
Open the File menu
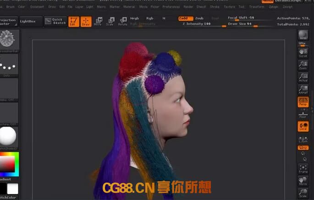pos(70,7)
